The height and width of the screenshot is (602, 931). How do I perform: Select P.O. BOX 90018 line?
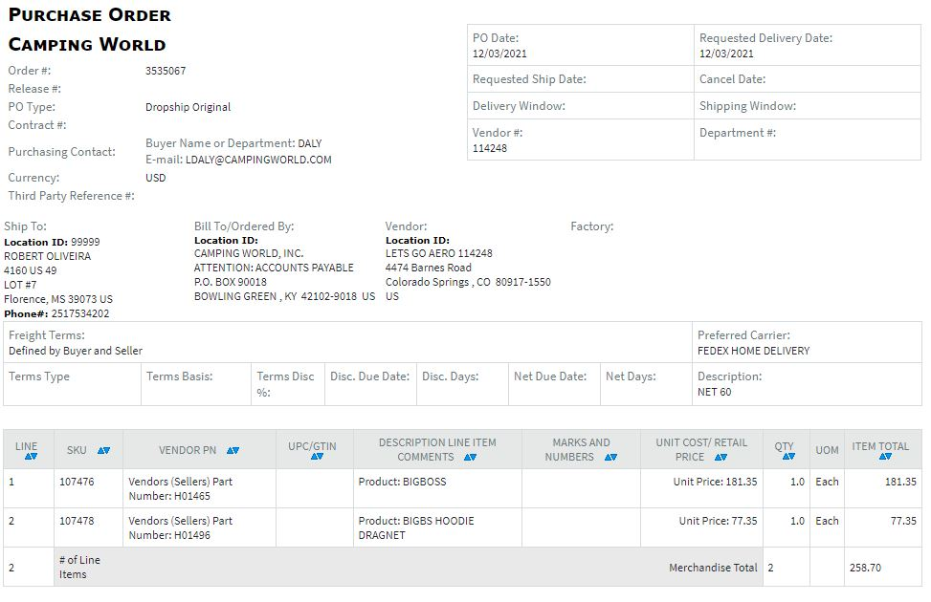click(231, 282)
